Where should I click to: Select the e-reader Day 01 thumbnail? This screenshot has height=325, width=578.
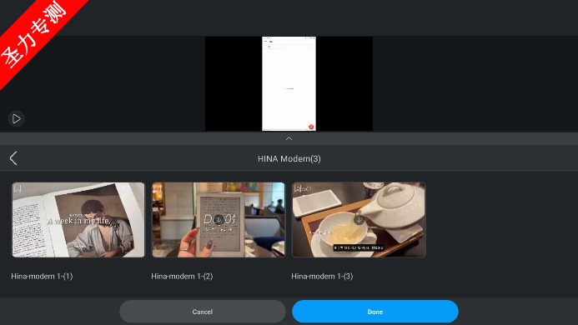219,220
